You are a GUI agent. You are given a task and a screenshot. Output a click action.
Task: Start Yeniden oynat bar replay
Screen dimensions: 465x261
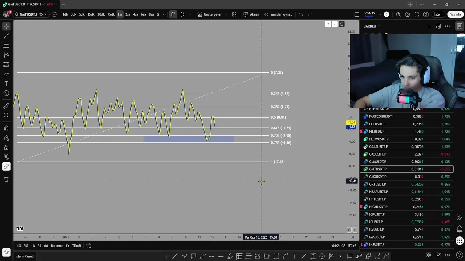tap(278, 14)
